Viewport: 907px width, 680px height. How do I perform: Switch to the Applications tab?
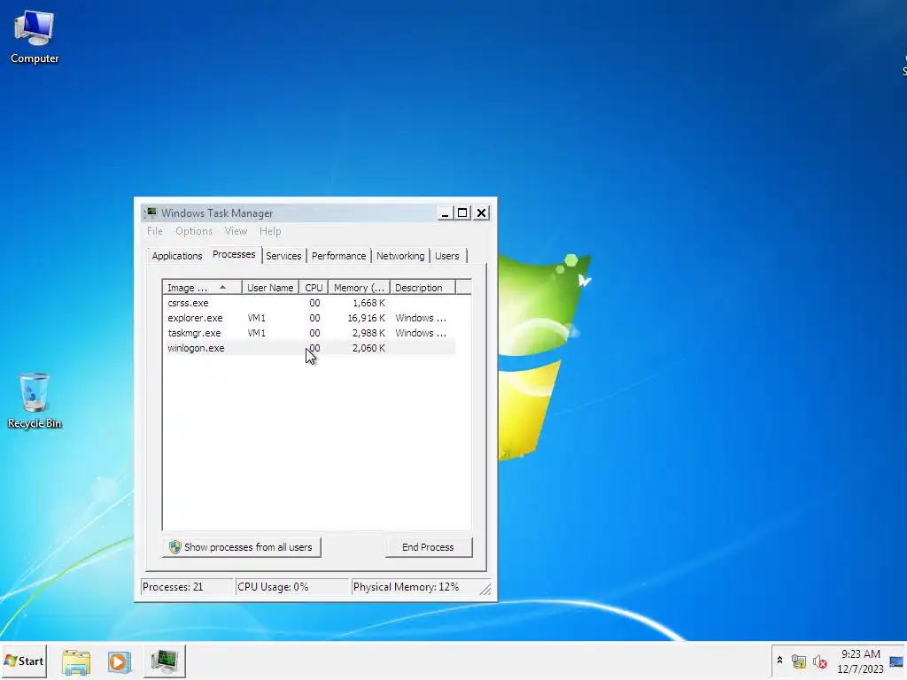(x=177, y=256)
